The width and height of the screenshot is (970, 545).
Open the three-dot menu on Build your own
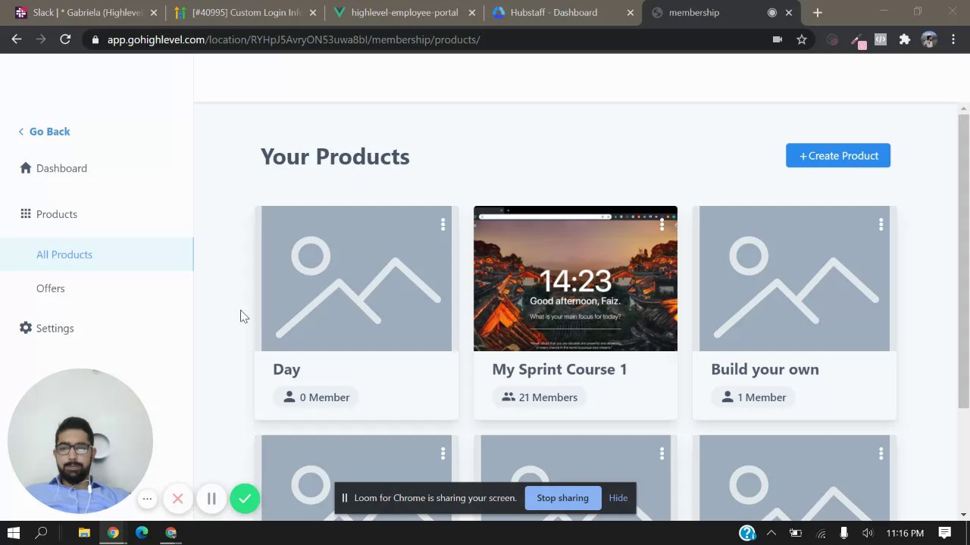pyautogui.click(x=881, y=225)
